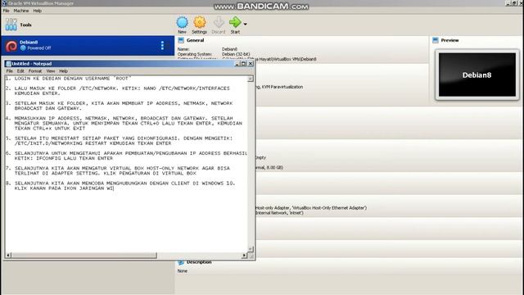Click the General section icon

click(181, 40)
